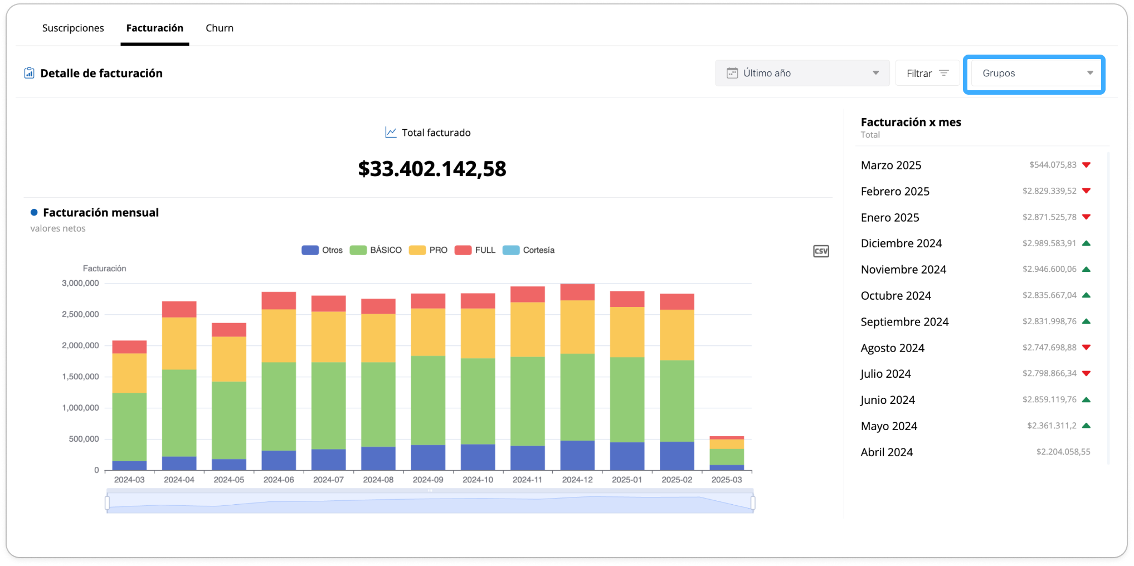Open the Último año date range dropdown

click(x=802, y=73)
